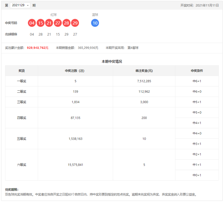Click the red ball numbered 15
Screen dimensions: 223x202
pyautogui.click(x=40, y=23)
